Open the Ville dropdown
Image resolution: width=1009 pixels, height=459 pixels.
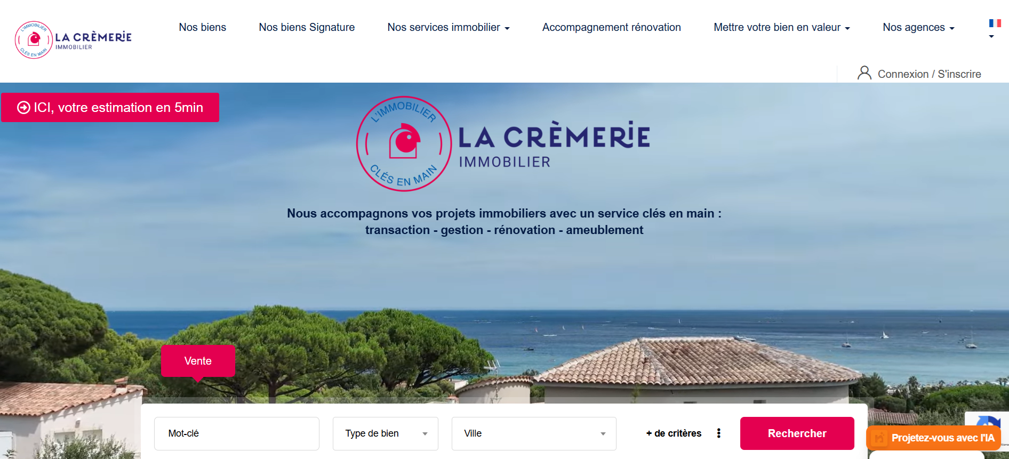pos(534,433)
